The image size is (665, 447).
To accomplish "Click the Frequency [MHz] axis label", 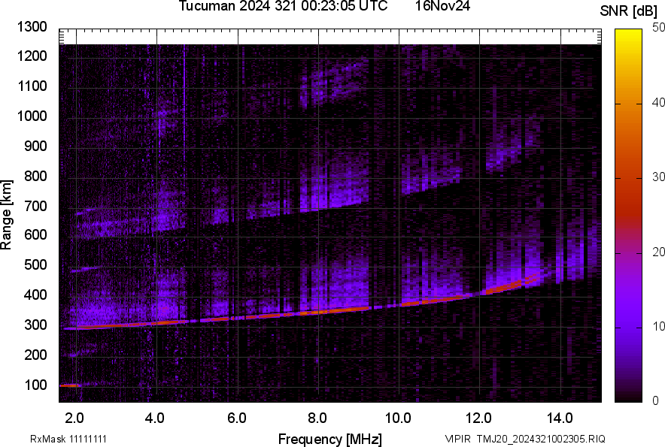I will 329,439.
